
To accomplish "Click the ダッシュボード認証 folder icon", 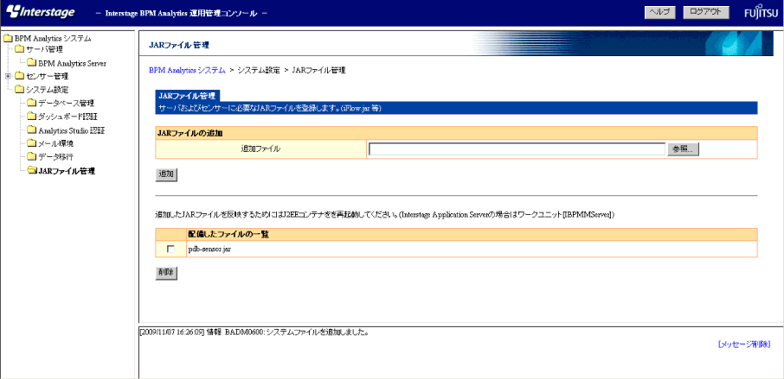I will (x=31, y=117).
